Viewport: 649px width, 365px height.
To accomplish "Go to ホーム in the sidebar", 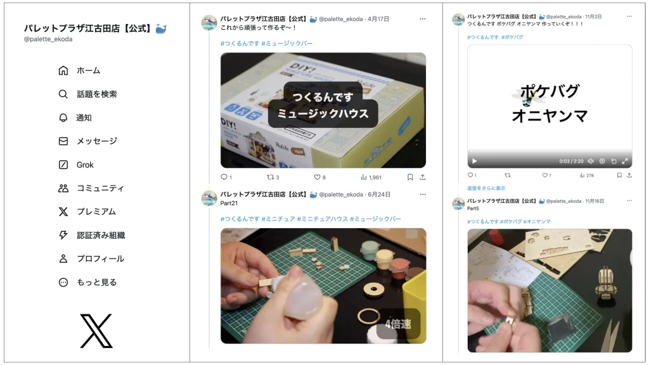I will (79, 71).
